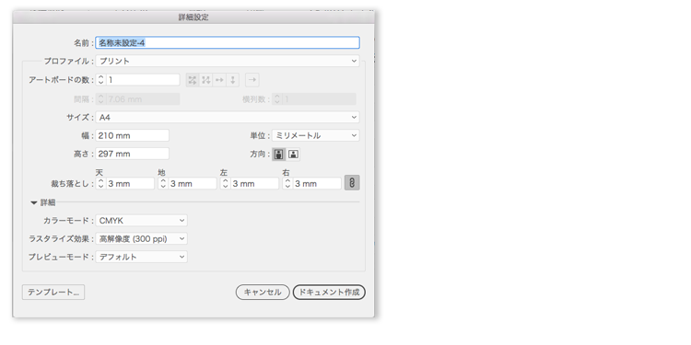The image size is (691, 345).
Task: Open the カラーモード CMYK dropdown
Action: (x=142, y=221)
